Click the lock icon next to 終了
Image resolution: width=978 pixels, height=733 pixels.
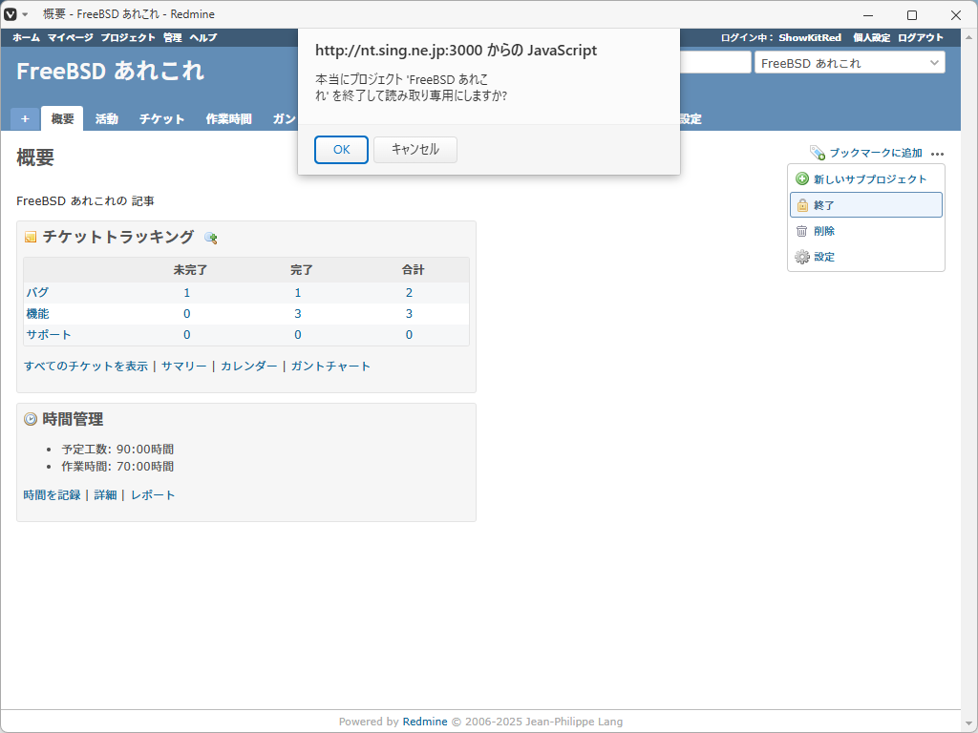pos(801,204)
